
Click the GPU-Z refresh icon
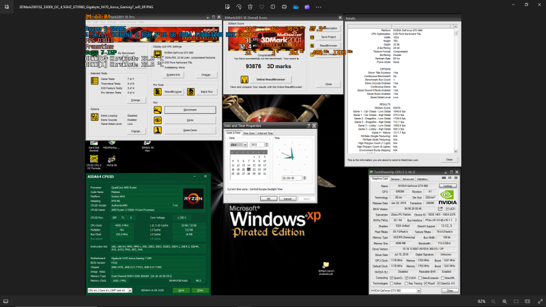(x=450, y=178)
